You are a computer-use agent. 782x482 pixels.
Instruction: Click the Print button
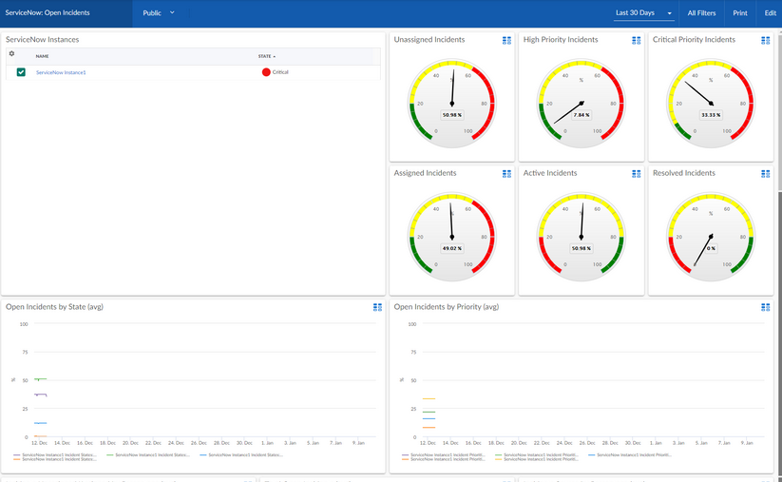click(739, 13)
